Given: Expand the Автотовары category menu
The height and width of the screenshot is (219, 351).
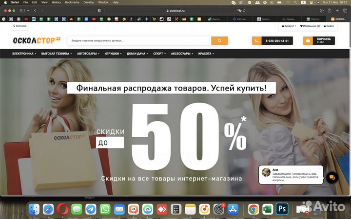Looking at the screenshot, I should [88, 54].
